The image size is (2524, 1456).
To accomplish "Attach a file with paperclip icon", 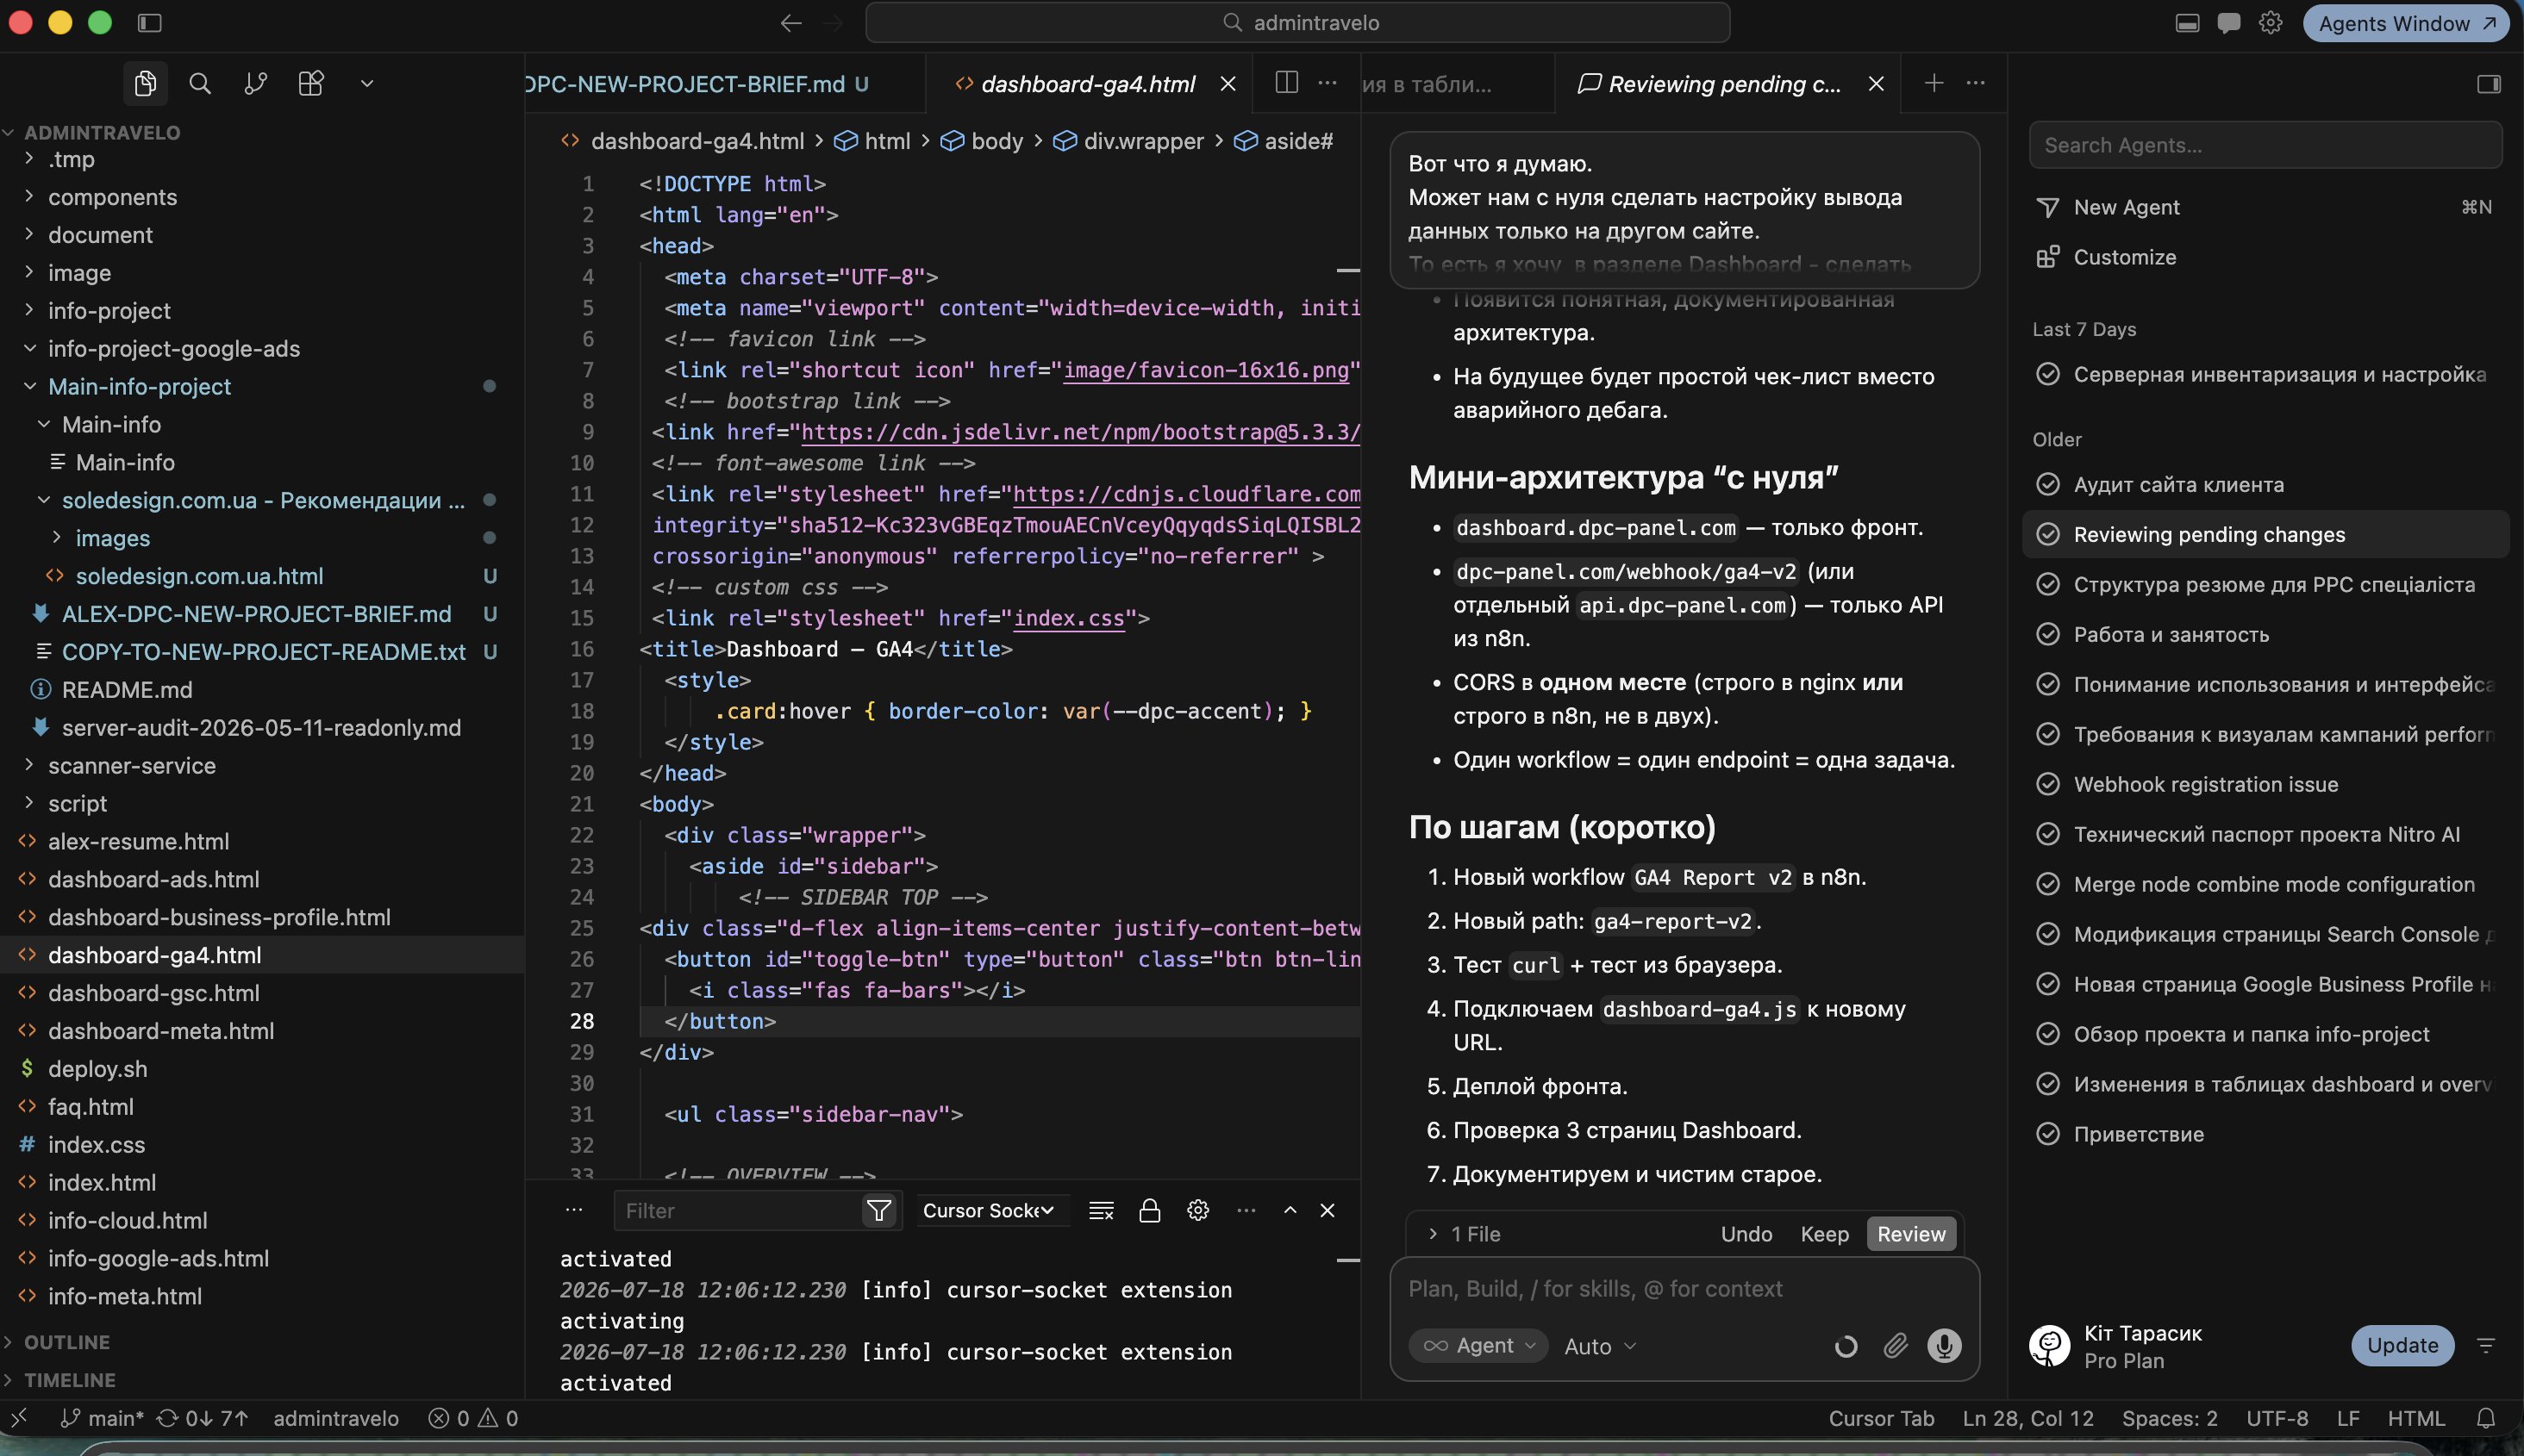I will click(1895, 1346).
